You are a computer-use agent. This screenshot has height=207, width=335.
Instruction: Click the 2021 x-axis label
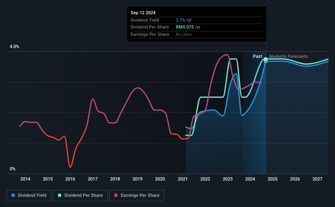pos(183,179)
